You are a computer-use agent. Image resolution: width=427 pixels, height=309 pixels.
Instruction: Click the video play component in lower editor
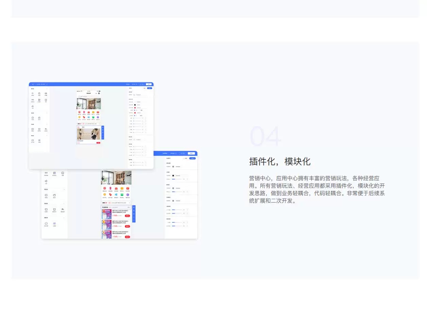pos(63,173)
